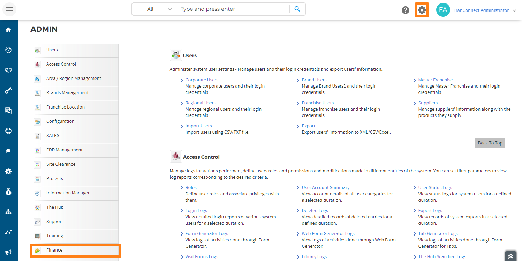
Task: Open the admin gear settings icon
Action: [422, 10]
